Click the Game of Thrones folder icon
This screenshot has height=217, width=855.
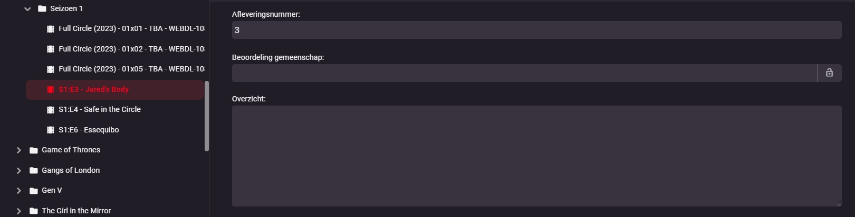click(x=34, y=150)
